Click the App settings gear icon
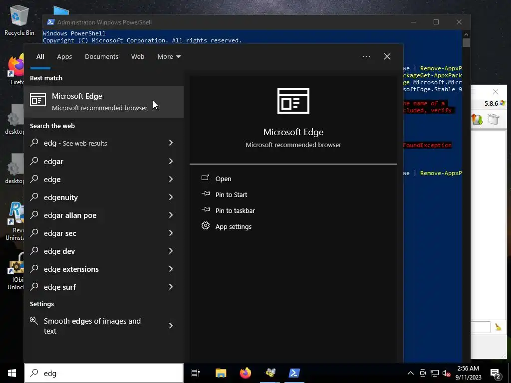511x383 pixels. [x=205, y=226]
